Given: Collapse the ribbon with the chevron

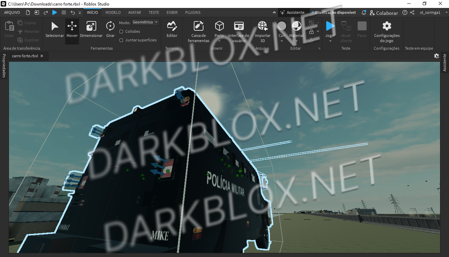Looking at the screenshot, I should point(274,12).
